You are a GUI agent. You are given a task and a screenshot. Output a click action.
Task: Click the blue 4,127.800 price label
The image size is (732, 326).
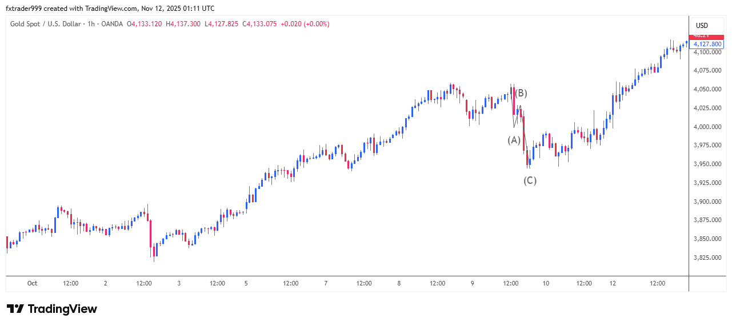point(707,44)
